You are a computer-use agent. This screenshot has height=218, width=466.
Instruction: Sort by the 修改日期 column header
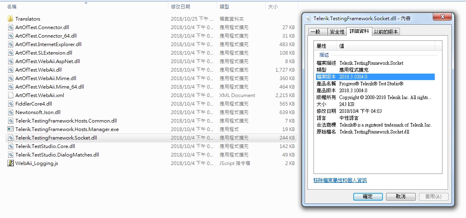pos(180,7)
